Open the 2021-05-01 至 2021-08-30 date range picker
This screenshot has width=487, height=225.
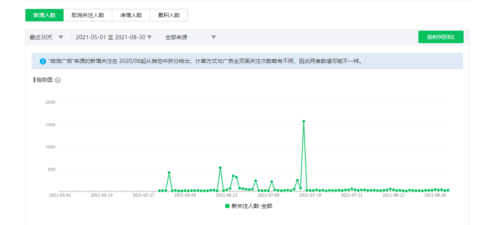click(x=113, y=37)
